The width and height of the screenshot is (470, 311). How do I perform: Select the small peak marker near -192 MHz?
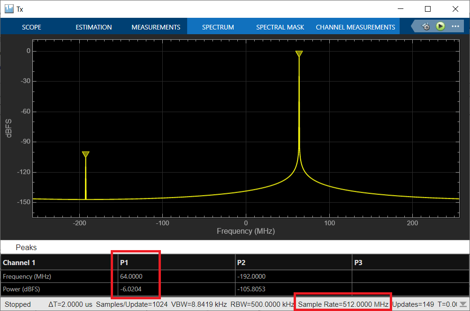86,155
